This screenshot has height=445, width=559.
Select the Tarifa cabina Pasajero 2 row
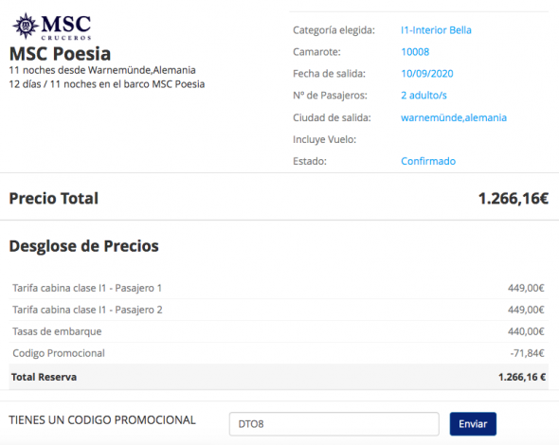[x=279, y=310]
